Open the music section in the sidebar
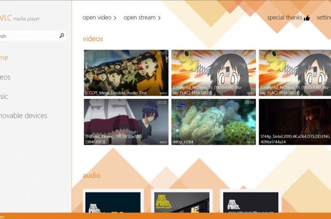The width and height of the screenshot is (331, 219). (4, 96)
